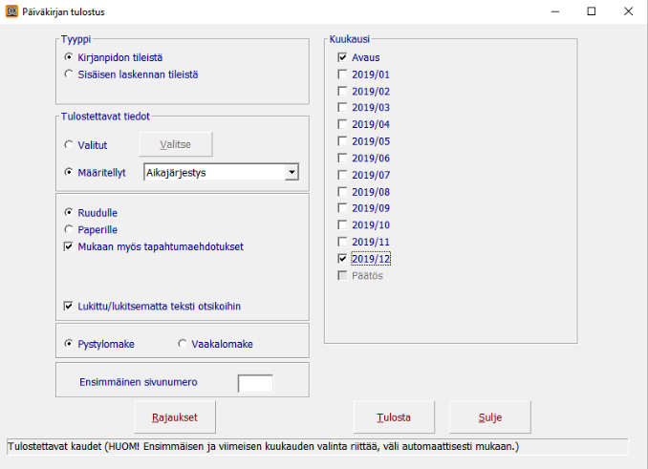Screen dimensions: 648x469
Task: Select Kirjanpidon tileistä radio button
Action: (69, 58)
